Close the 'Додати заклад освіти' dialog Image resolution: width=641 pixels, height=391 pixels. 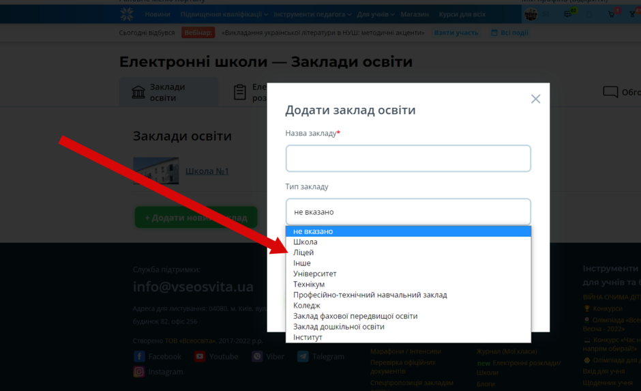click(x=535, y=99)
